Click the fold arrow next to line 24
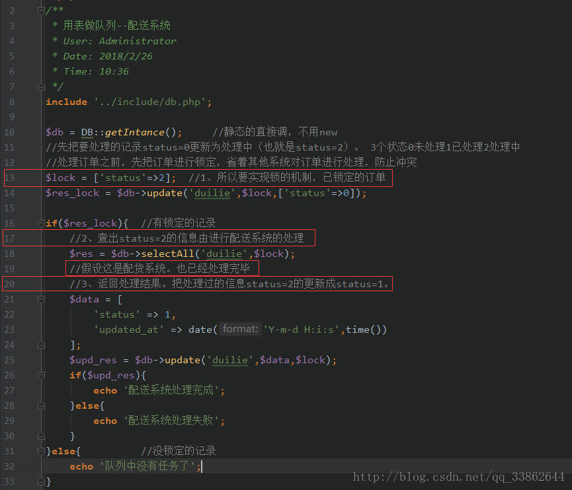Screen dimensions: 572x490 coord(40,344)
